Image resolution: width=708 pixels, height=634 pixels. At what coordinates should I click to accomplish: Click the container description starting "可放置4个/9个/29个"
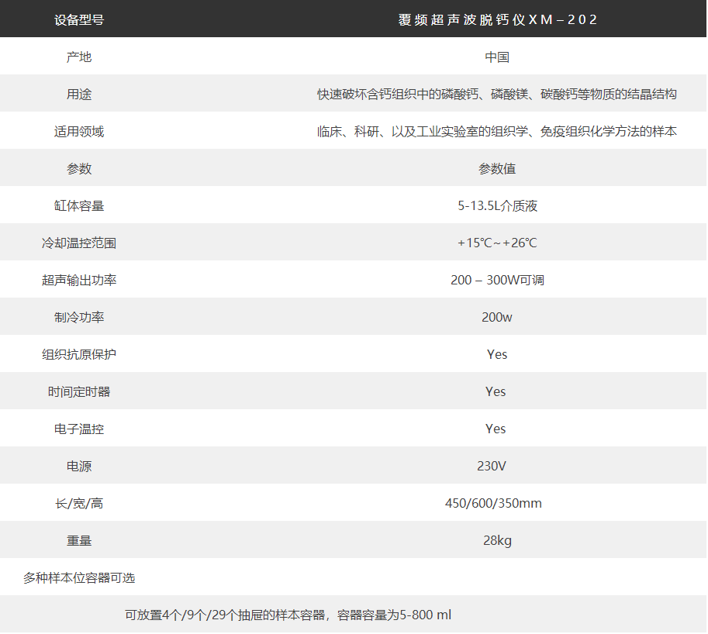click(288, 615)
